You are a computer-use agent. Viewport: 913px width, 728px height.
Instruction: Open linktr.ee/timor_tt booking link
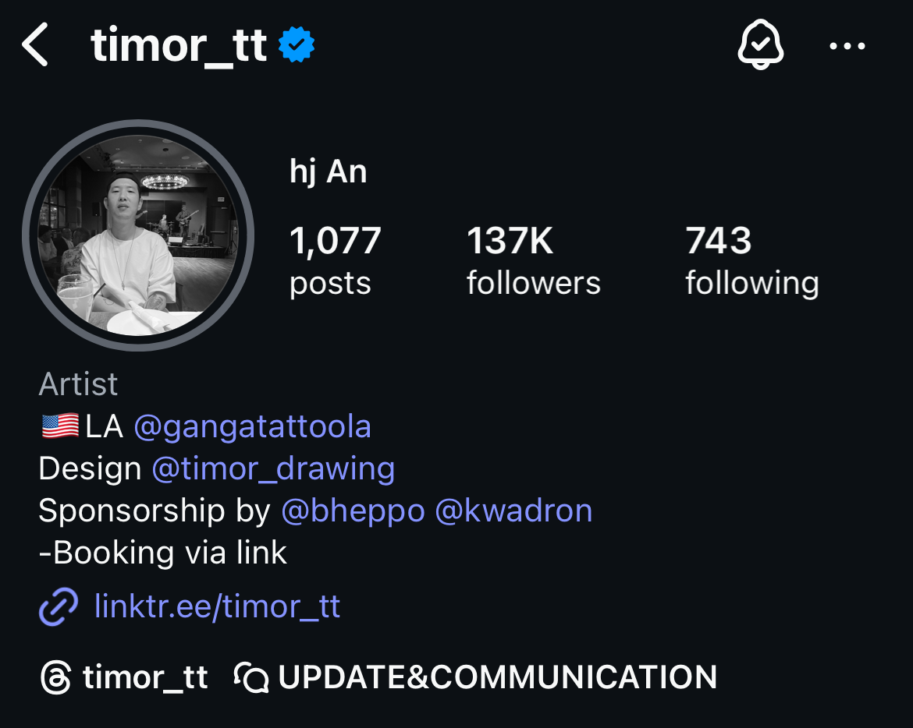point(217,606)
